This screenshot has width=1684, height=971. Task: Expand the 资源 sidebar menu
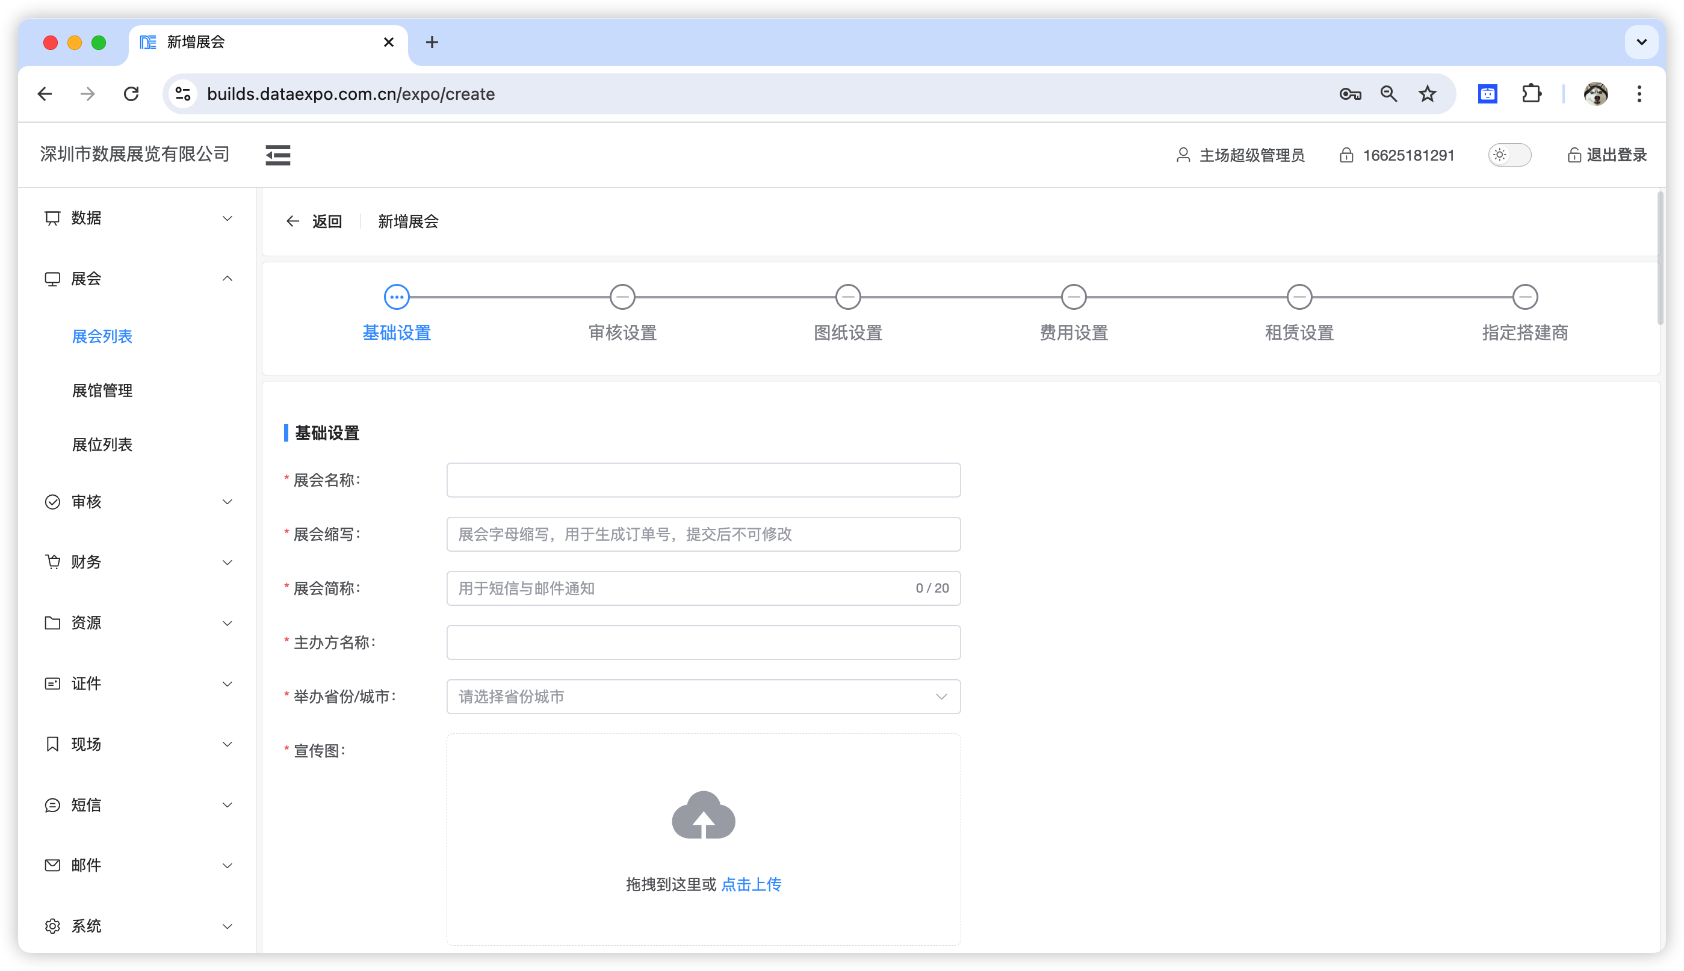click(x=138, y=623)
